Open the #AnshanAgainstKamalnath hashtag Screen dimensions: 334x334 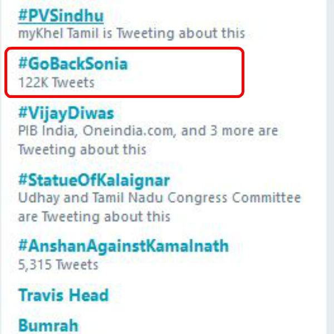(x=123, y=245)
